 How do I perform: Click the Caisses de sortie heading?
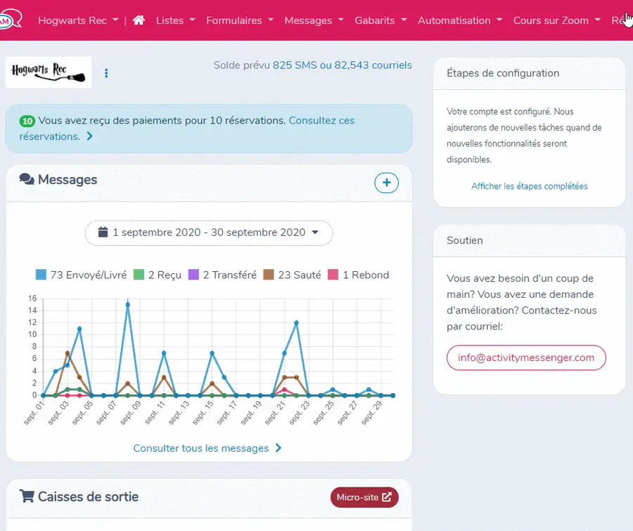tap(88, 497)
